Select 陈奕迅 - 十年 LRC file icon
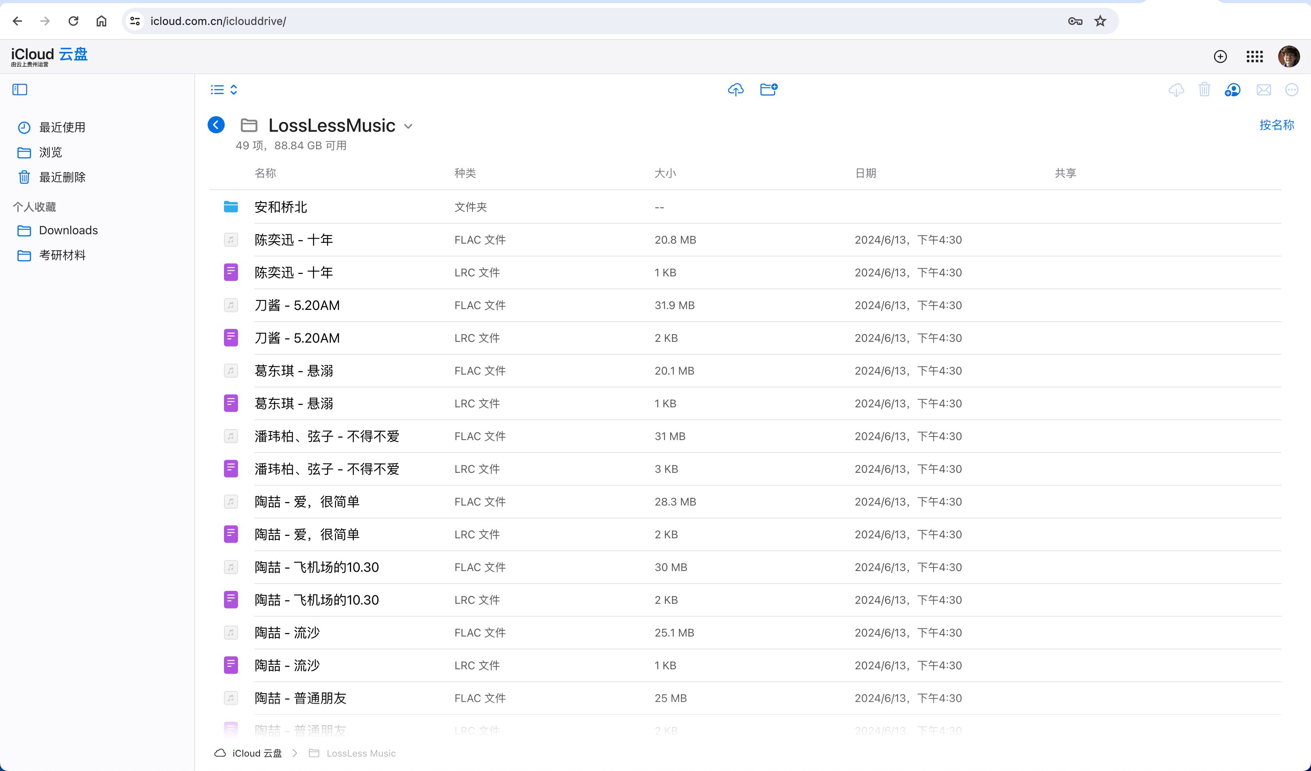 pyautogui.click(x=231, y=272)
